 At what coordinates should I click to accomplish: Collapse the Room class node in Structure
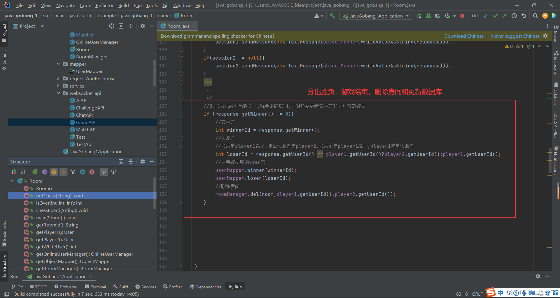(x=12, y=181)
